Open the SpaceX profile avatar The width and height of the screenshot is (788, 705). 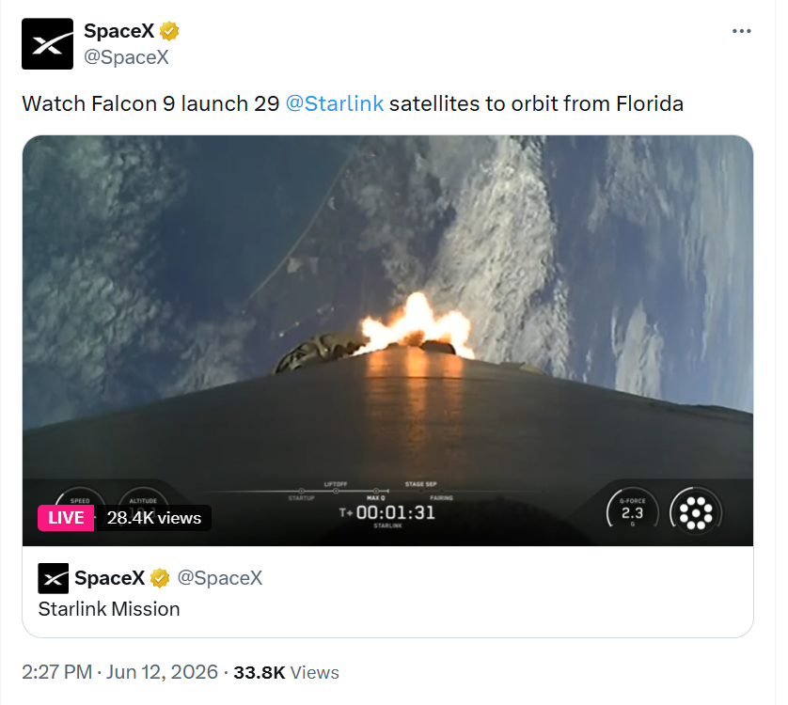point(47,44)
